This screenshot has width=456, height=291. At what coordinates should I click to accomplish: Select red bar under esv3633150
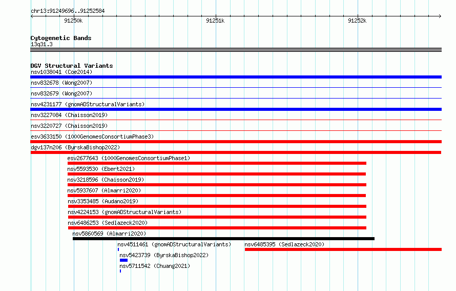pos(236,142)
